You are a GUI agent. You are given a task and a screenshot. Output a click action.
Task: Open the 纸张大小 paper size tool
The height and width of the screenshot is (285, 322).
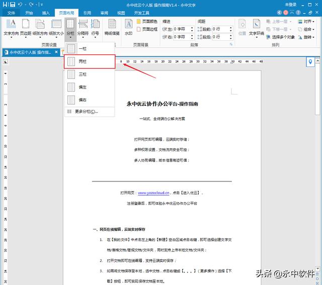tap(56, 29)
